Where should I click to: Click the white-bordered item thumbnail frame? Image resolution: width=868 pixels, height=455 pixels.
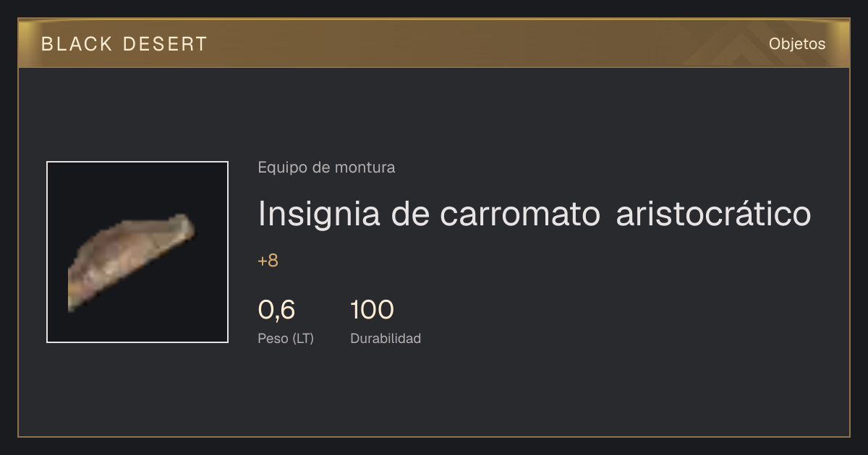click(x=137, y=252)
